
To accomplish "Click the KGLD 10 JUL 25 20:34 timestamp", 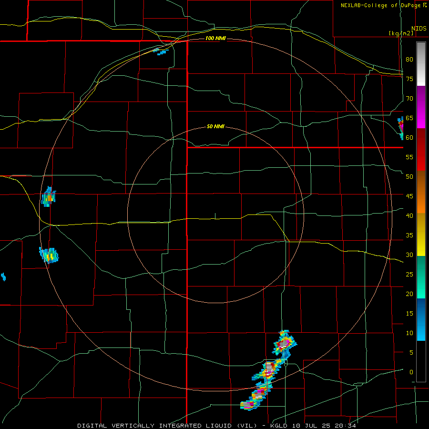I will click(x=313, y=426).
